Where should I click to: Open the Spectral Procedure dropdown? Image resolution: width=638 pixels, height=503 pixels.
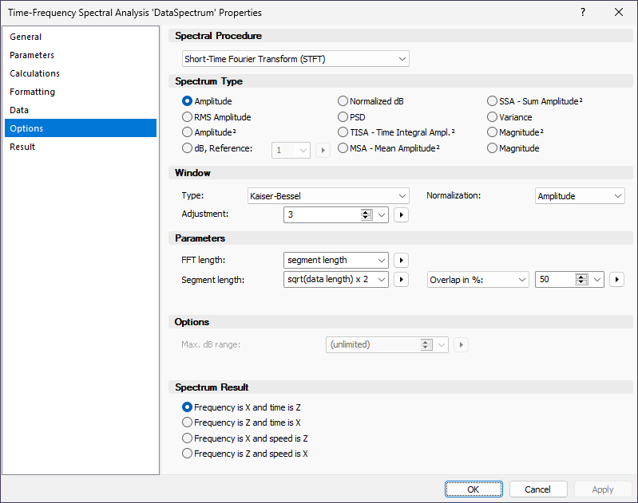(x=295, y=59)
